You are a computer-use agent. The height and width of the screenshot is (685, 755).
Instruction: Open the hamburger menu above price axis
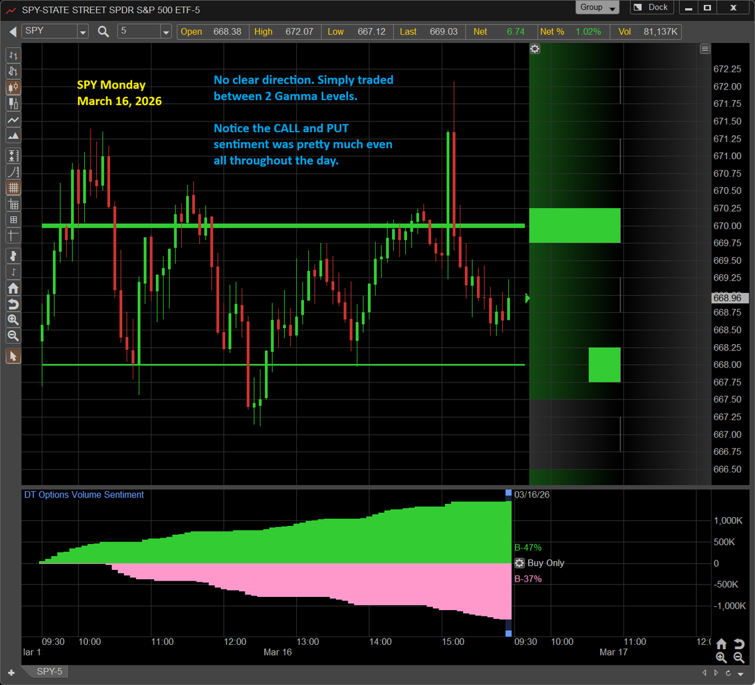click(x=705, y=49)
